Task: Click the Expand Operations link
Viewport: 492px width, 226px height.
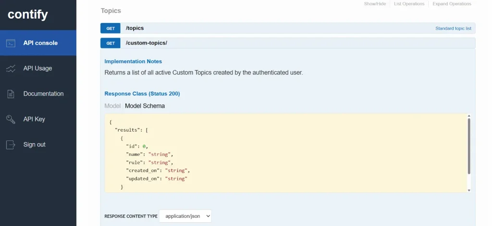Action: [452, 4]
